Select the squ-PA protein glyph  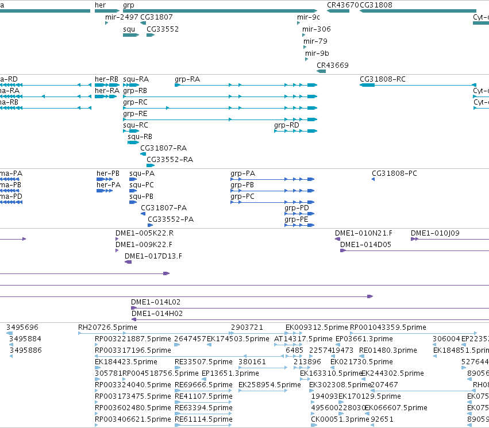(133, 179)
